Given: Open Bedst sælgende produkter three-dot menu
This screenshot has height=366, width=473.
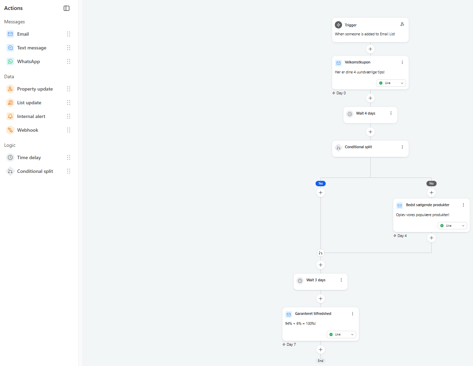Looking at the screenshot, I should point(463,205).
